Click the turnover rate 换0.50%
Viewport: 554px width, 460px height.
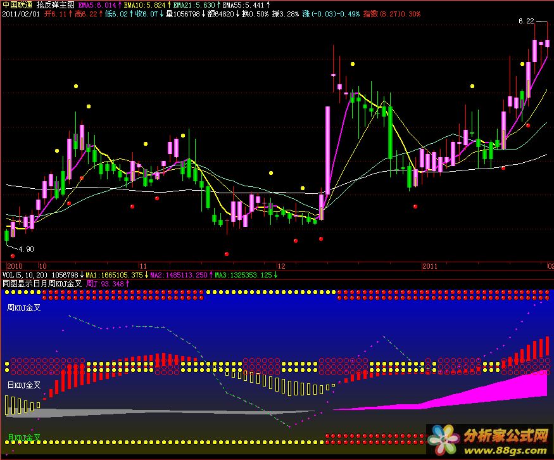click(x=255, y=14)
